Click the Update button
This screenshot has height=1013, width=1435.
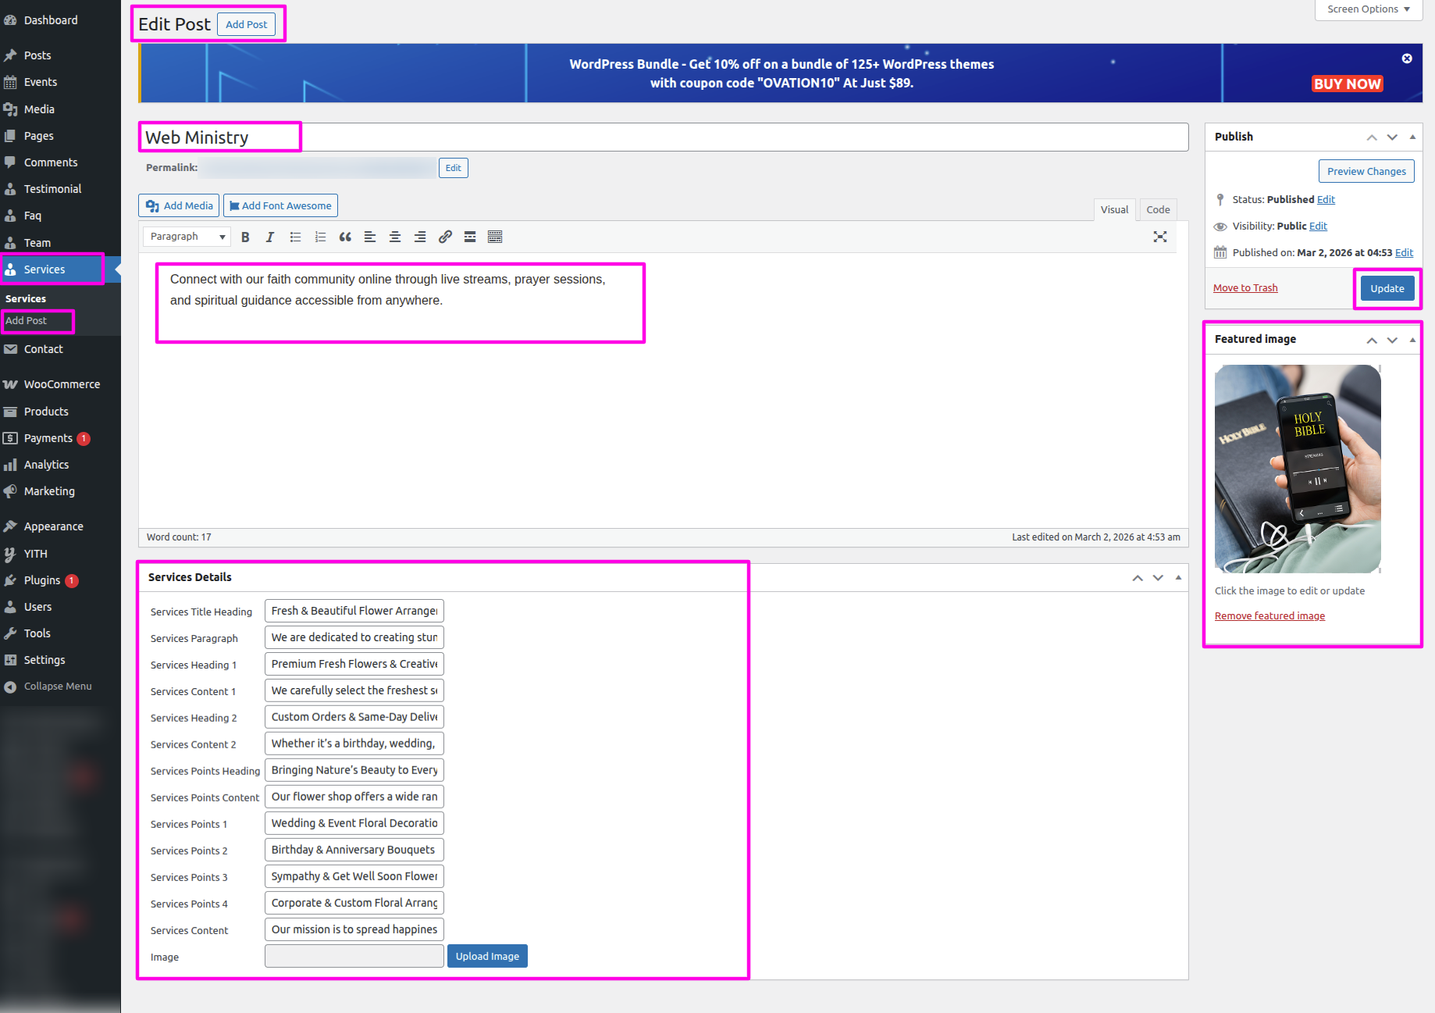pyautogui.click(x=1387, y=288)
